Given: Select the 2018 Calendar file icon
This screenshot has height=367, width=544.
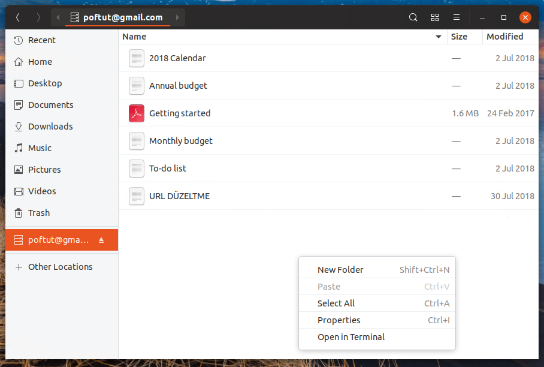Looking at the screenshot, I should pyautogui.click(x=137, y=58).
